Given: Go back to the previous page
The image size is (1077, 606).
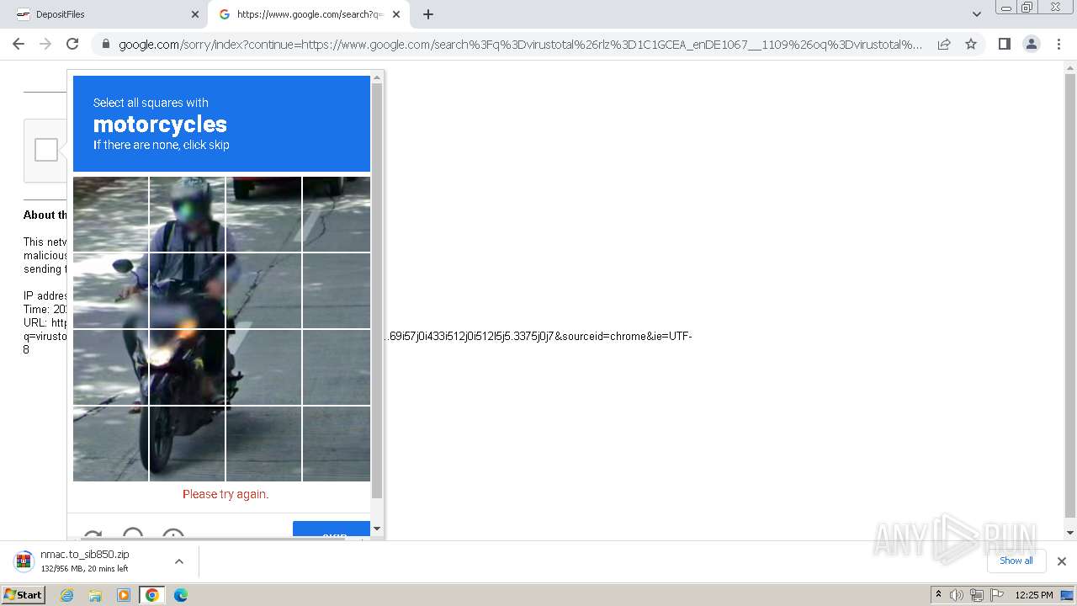Looking at the screenshot, I should tap(19, 44).
